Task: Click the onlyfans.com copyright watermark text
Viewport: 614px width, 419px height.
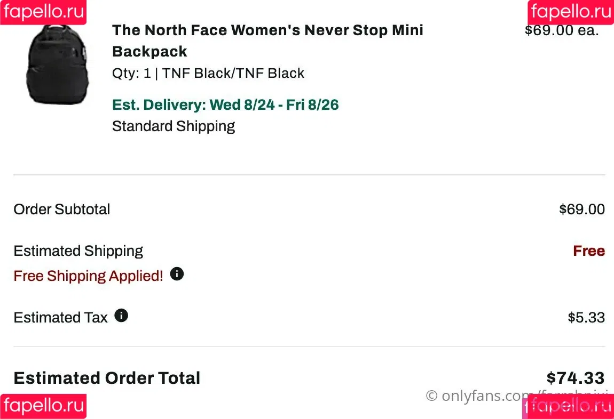Action: tap(516, 396)
